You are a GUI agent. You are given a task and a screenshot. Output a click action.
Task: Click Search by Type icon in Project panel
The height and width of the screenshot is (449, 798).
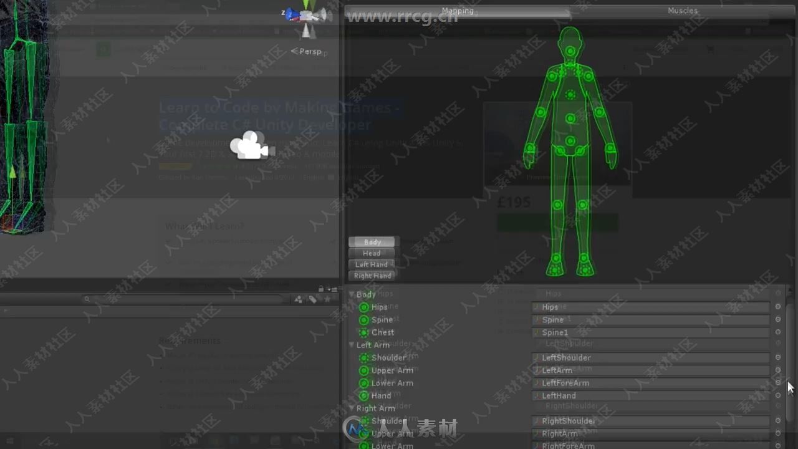pyautogui.click(x=299, y=299)
